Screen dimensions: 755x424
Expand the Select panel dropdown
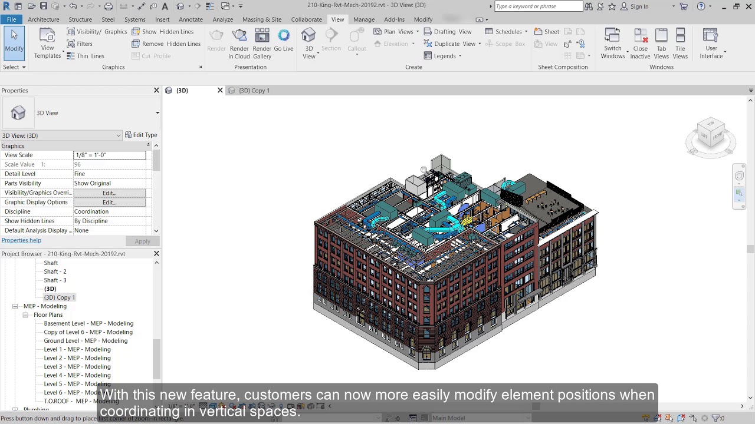coord(14,67)
